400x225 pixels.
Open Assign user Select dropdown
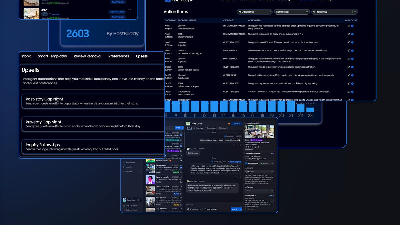point(259,191)
